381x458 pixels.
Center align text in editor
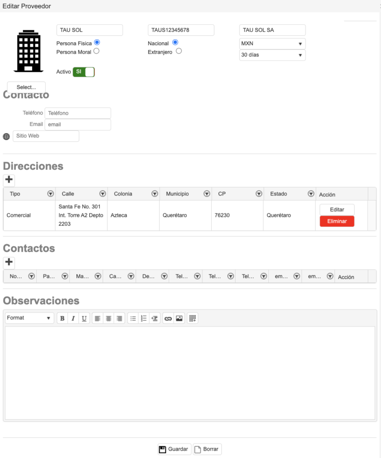[x=108, y=318]
